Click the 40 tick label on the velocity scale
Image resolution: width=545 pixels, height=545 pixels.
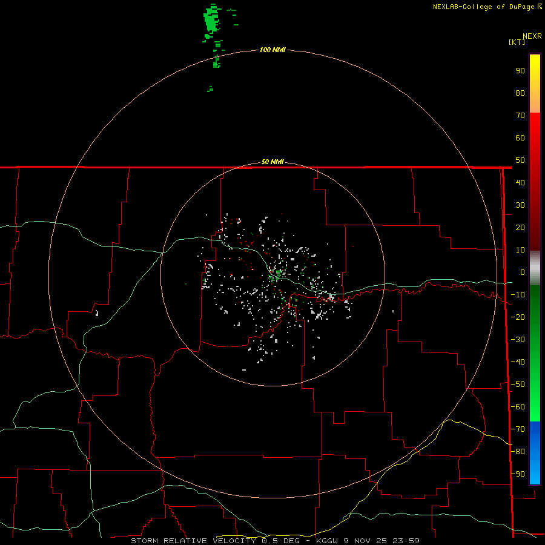pos(520,182)
